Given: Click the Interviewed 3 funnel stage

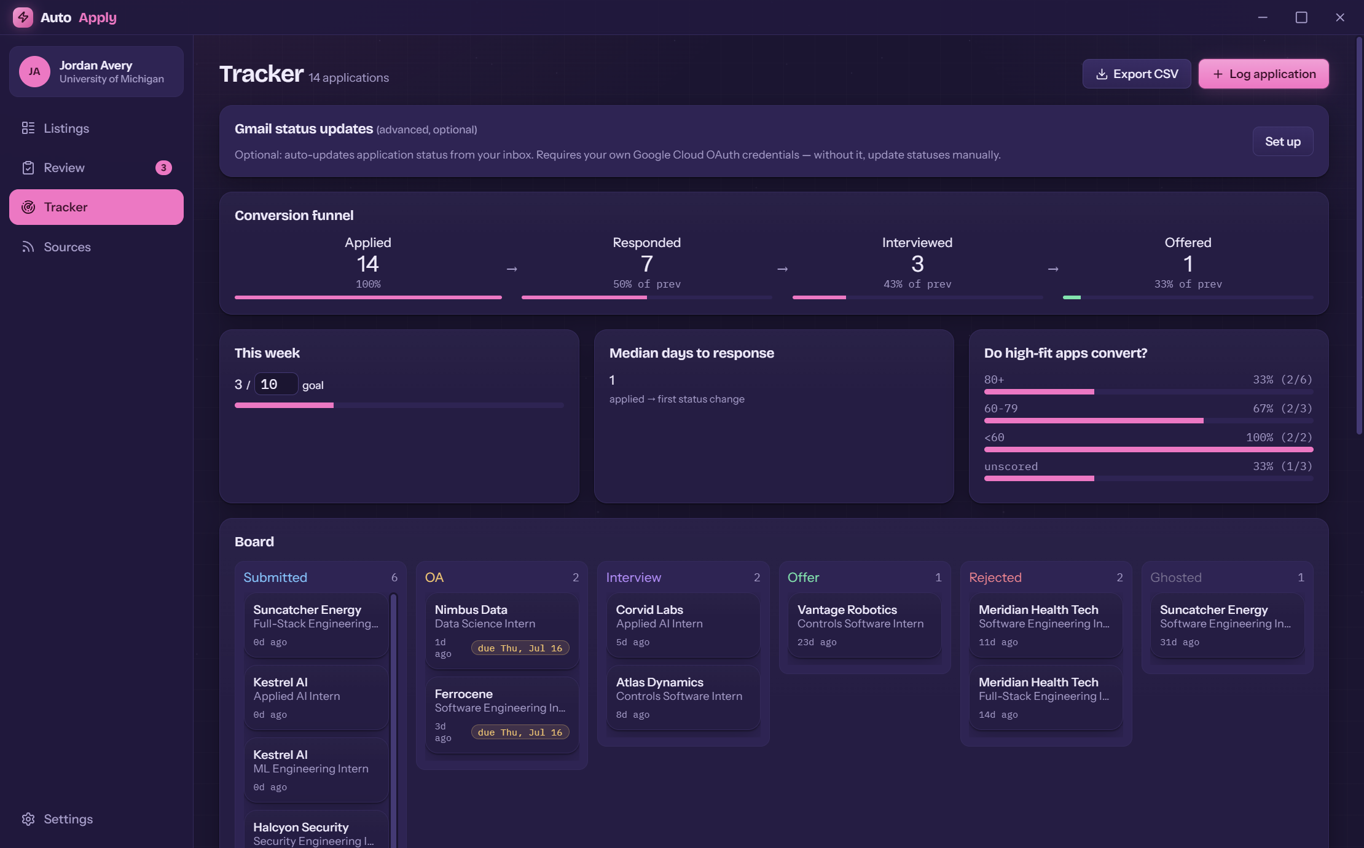Looking at the screenshot, I should coord(917,267).
